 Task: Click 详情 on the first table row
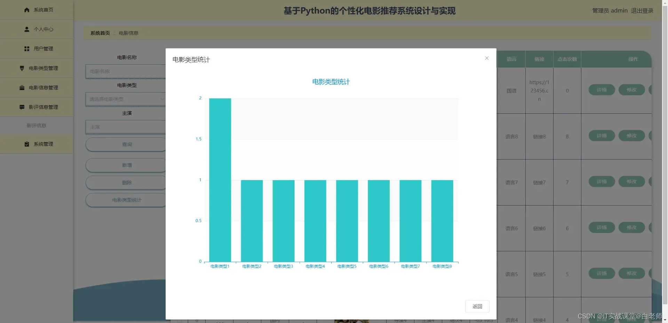coord(602,90)
